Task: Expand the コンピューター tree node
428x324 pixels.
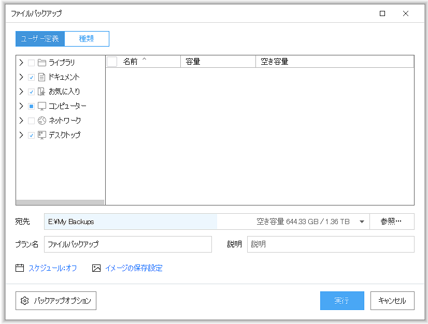Action: pos(21,106)
